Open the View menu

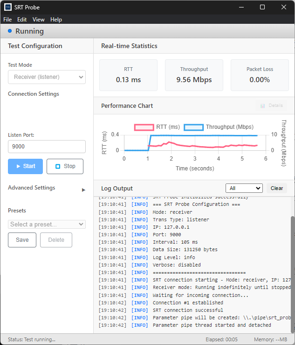(39, 20)
